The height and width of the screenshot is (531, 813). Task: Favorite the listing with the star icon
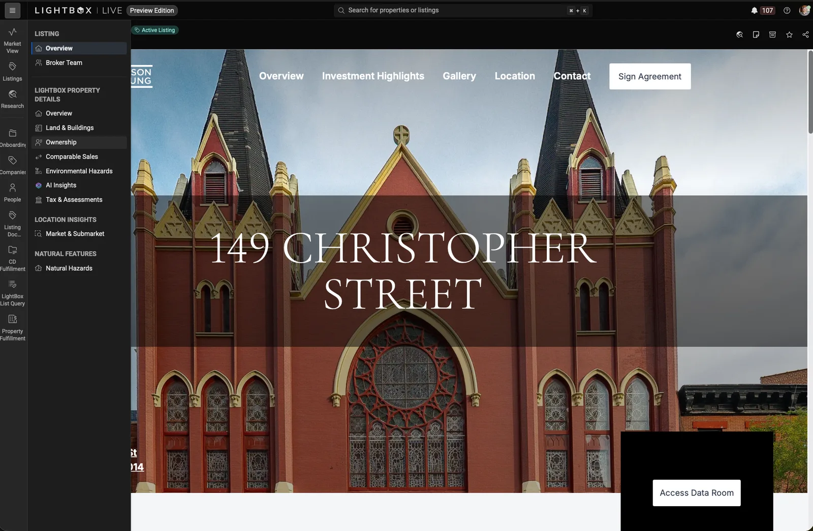[x=789, y=35]
